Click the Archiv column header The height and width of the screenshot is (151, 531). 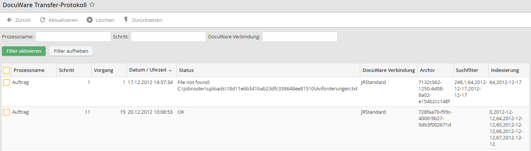pyautogui.click(x=428, y=70)
